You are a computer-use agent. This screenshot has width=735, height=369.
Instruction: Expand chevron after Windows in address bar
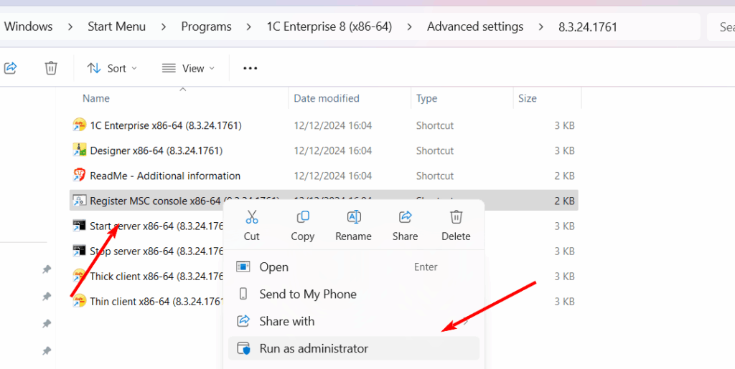pyautogui.click(x=70, y=27)
